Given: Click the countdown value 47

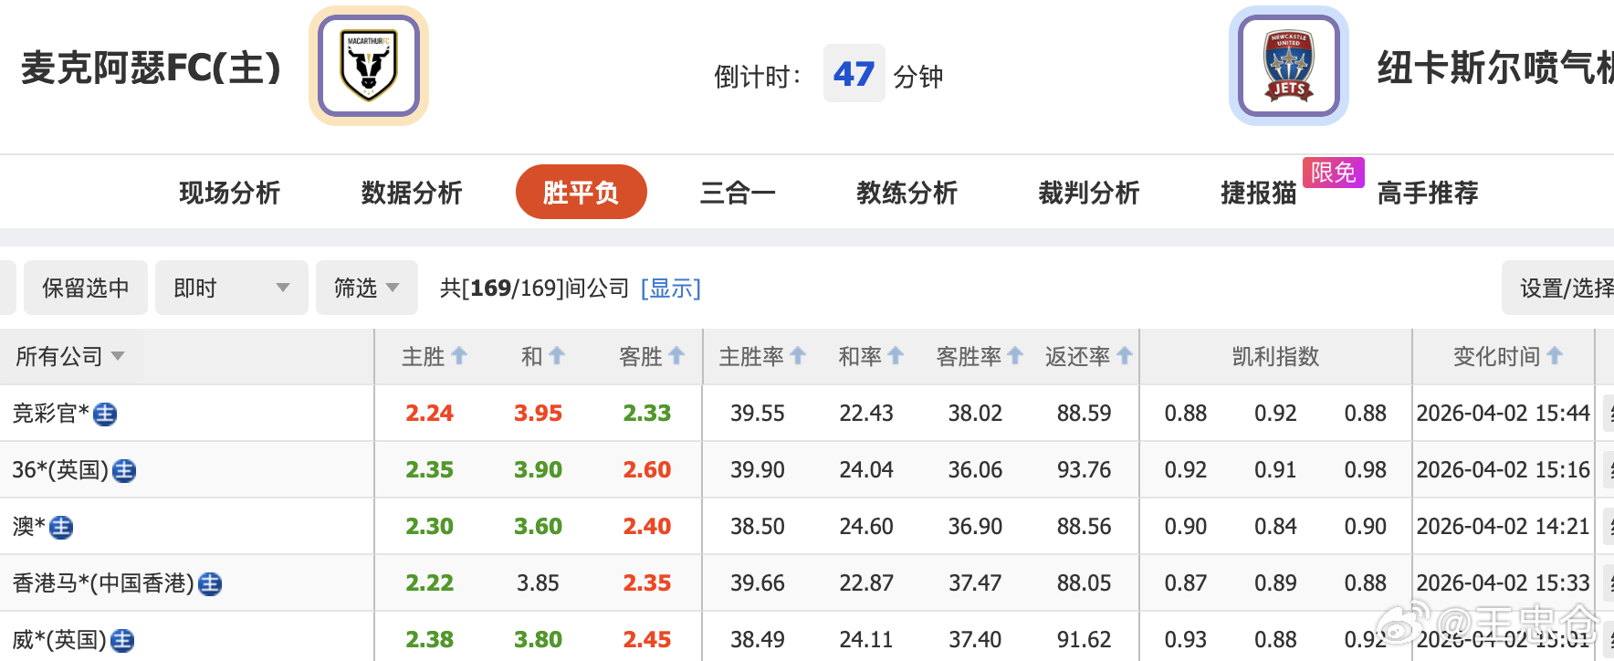Looking at the screenshot, I should pos(854,74).
